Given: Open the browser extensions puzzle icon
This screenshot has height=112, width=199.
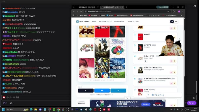Looking at the screenshot, I should pyautogui.click(x=174, y=12).
